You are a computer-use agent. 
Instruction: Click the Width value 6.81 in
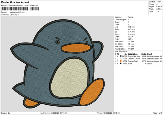[159, 9]
